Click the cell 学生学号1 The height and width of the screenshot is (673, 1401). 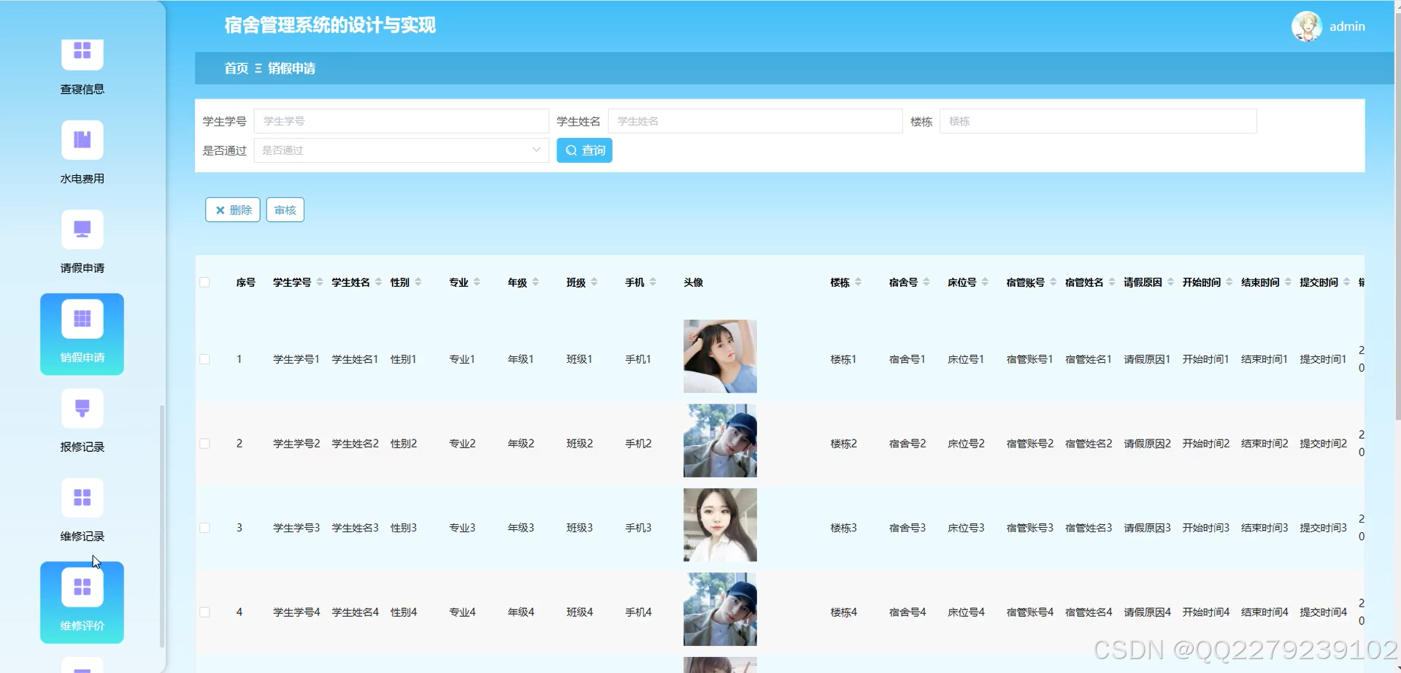coord(296,359)
